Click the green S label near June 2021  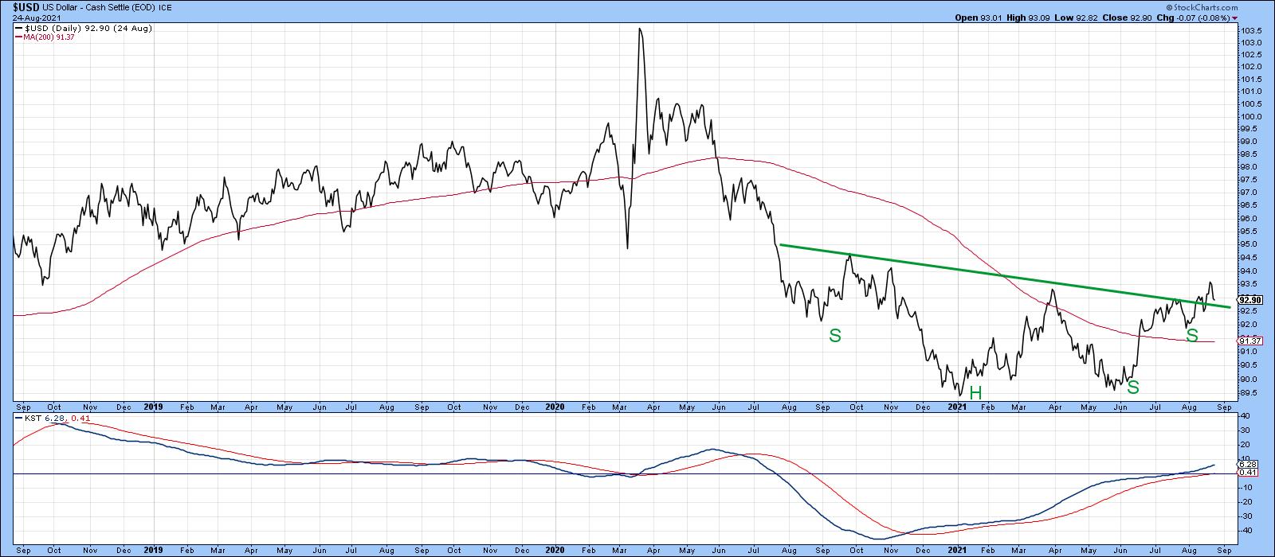pyautogui.click(x=1132, y=387)
